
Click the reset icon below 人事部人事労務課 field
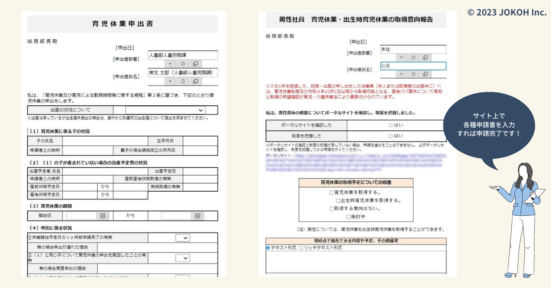coord(183,64)
